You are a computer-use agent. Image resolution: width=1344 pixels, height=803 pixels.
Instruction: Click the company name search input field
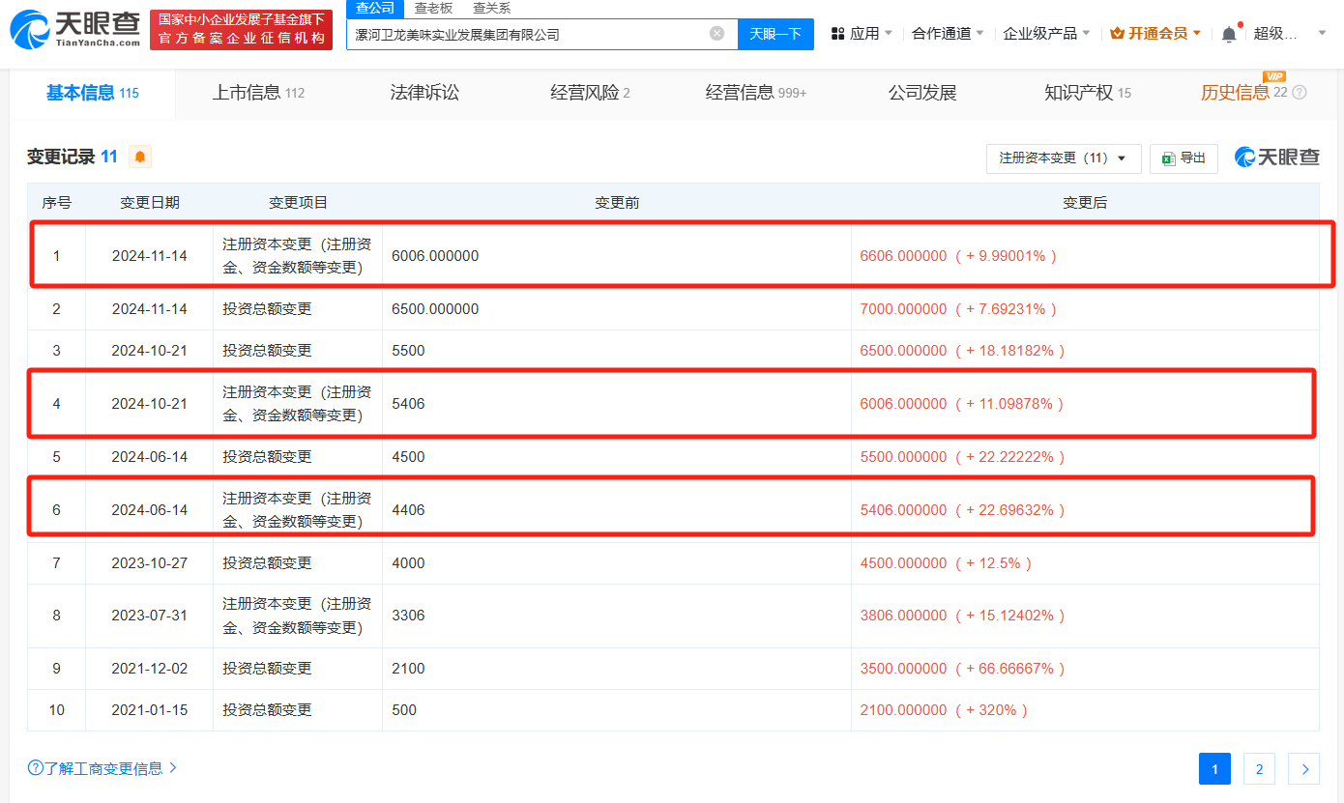tap(527, 34)
